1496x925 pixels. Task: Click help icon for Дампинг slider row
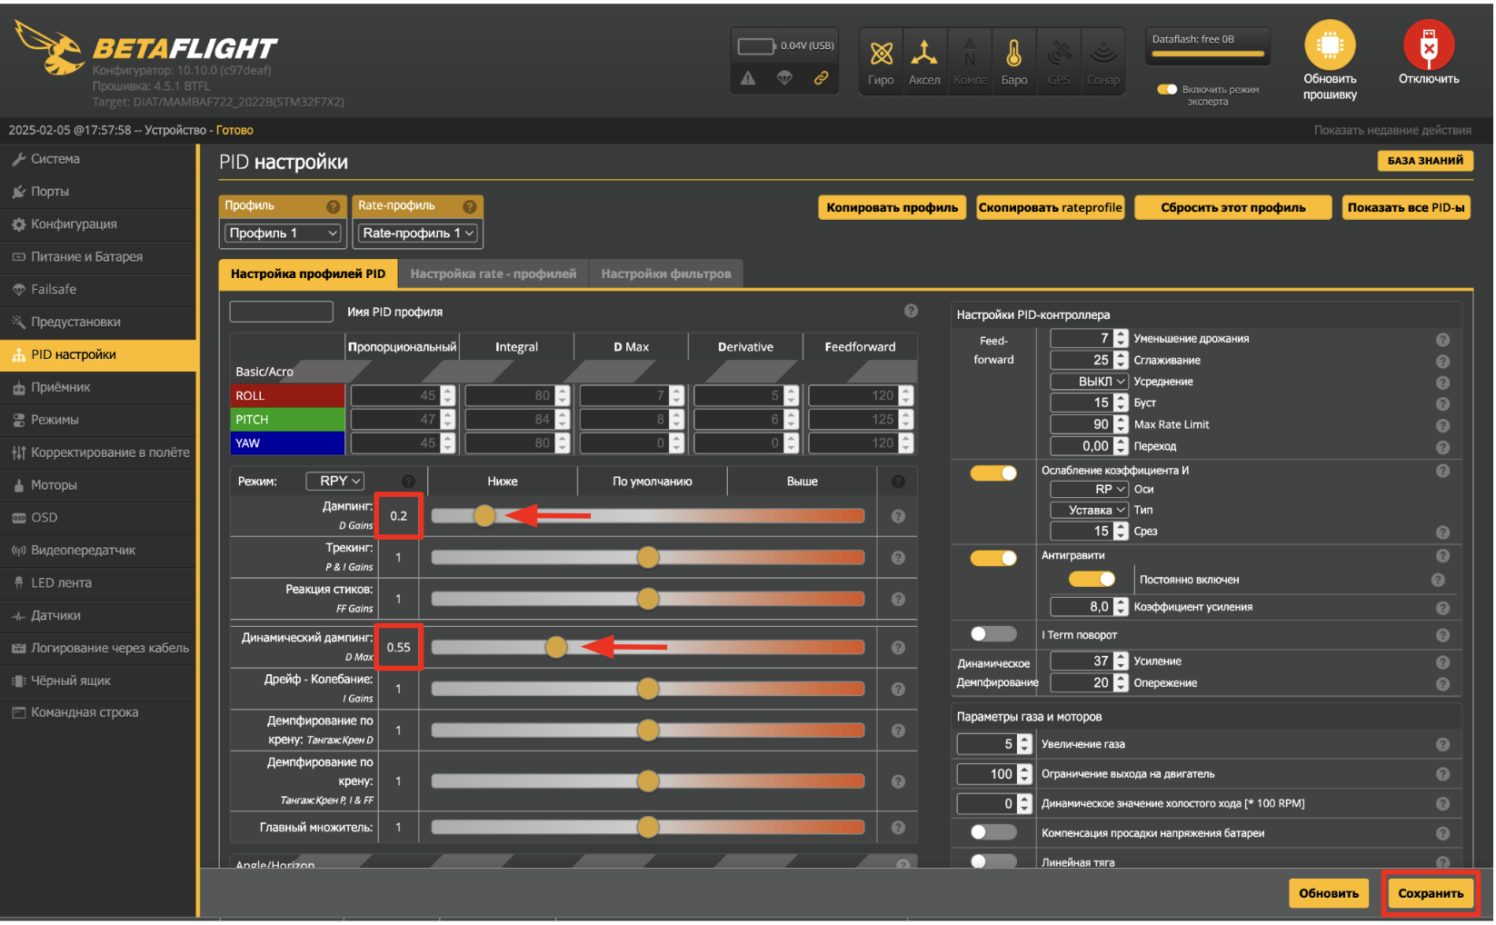[x=898, y=516]
